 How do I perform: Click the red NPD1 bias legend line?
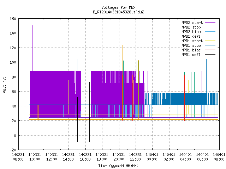click(x=210, y=50)
